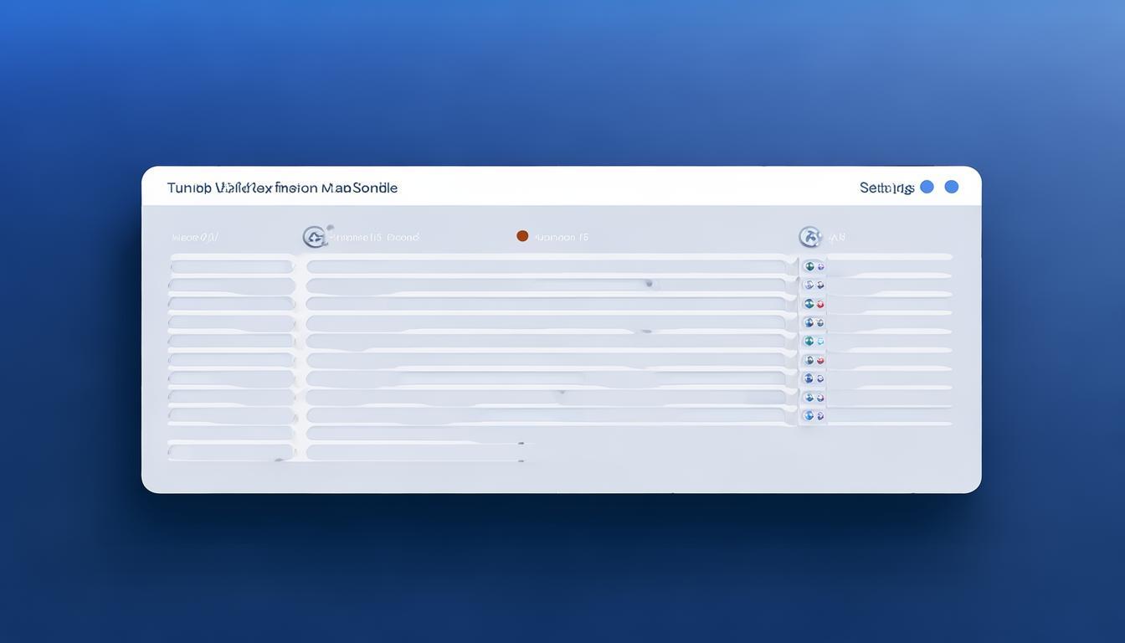Click the green status icon in the fifth row
This screenshot has width=1125, height=643.
pyautogui.click(x=809, y=342)
